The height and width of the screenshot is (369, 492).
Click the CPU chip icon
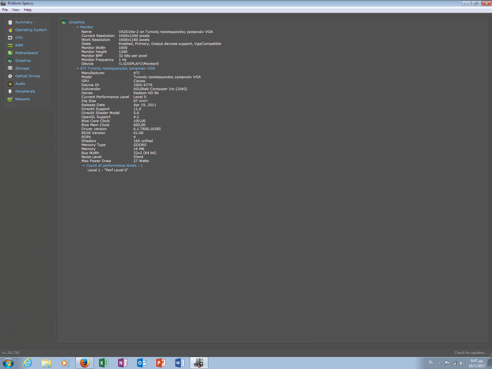point(10,38)
